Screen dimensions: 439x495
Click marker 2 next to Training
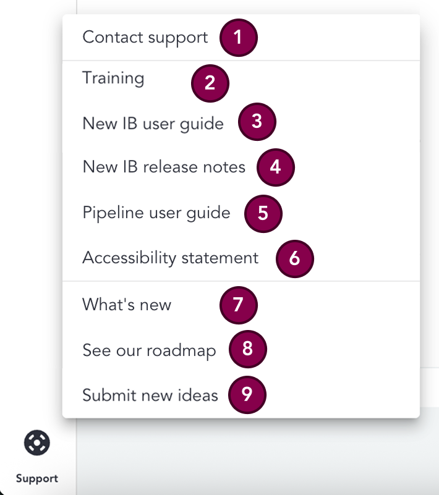[x=210, y=83]
